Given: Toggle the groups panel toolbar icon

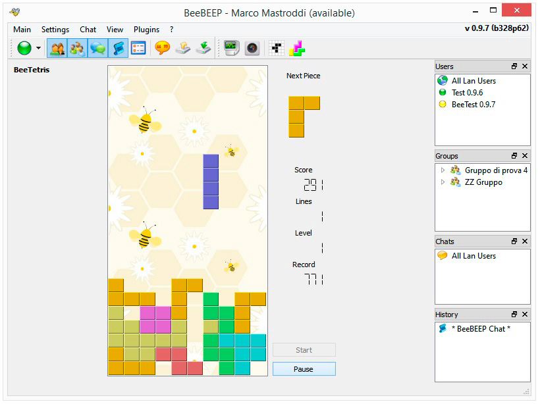Looking at the screenshot, I should (x=77, y=48).
